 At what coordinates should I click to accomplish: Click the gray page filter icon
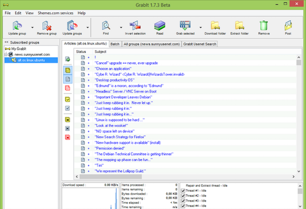68,79
